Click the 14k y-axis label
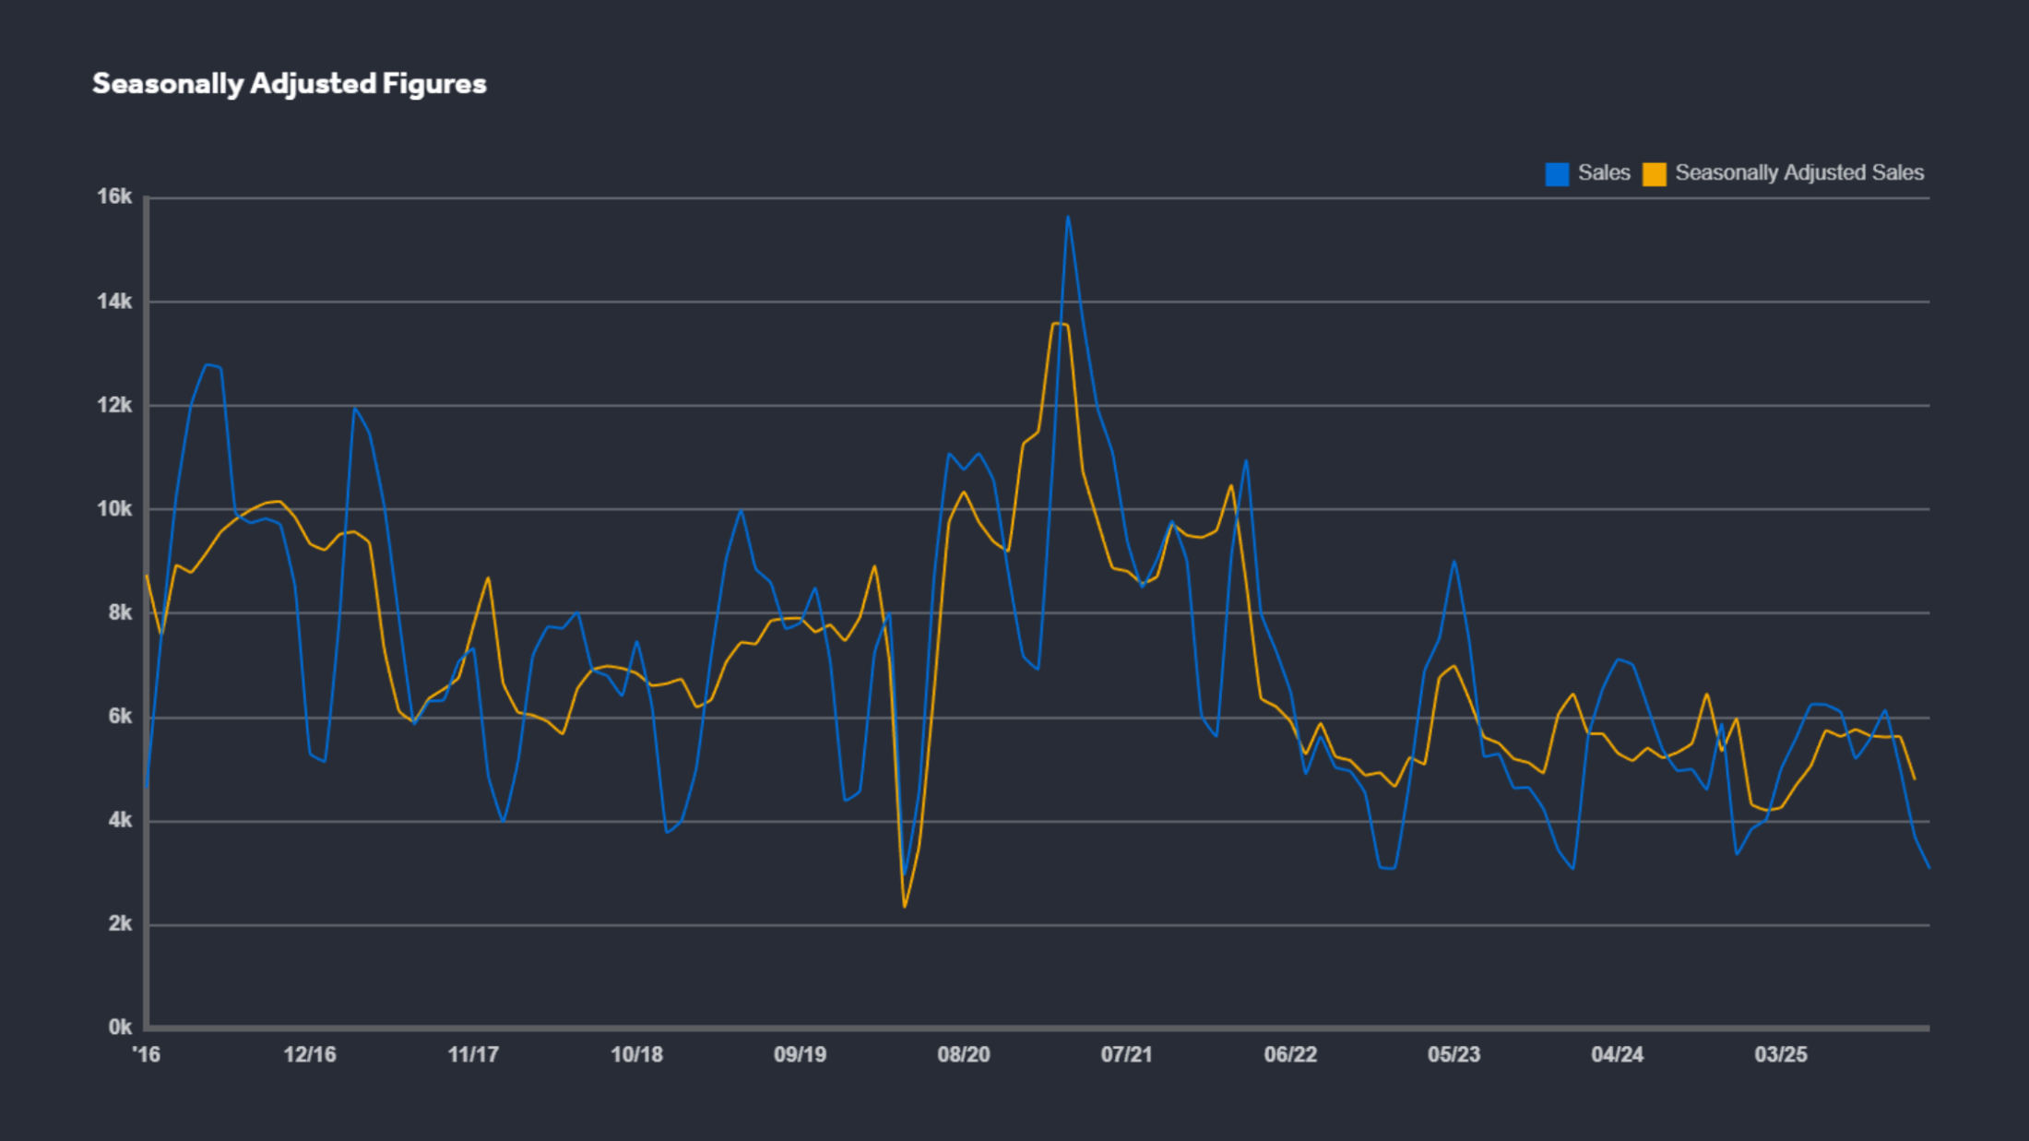 coord(114,302)
